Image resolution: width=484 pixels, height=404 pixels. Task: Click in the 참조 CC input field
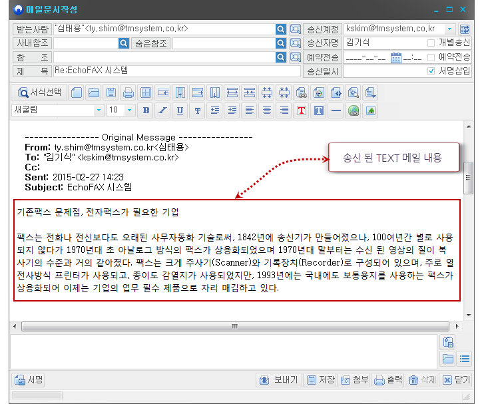[x=164, y=57]
